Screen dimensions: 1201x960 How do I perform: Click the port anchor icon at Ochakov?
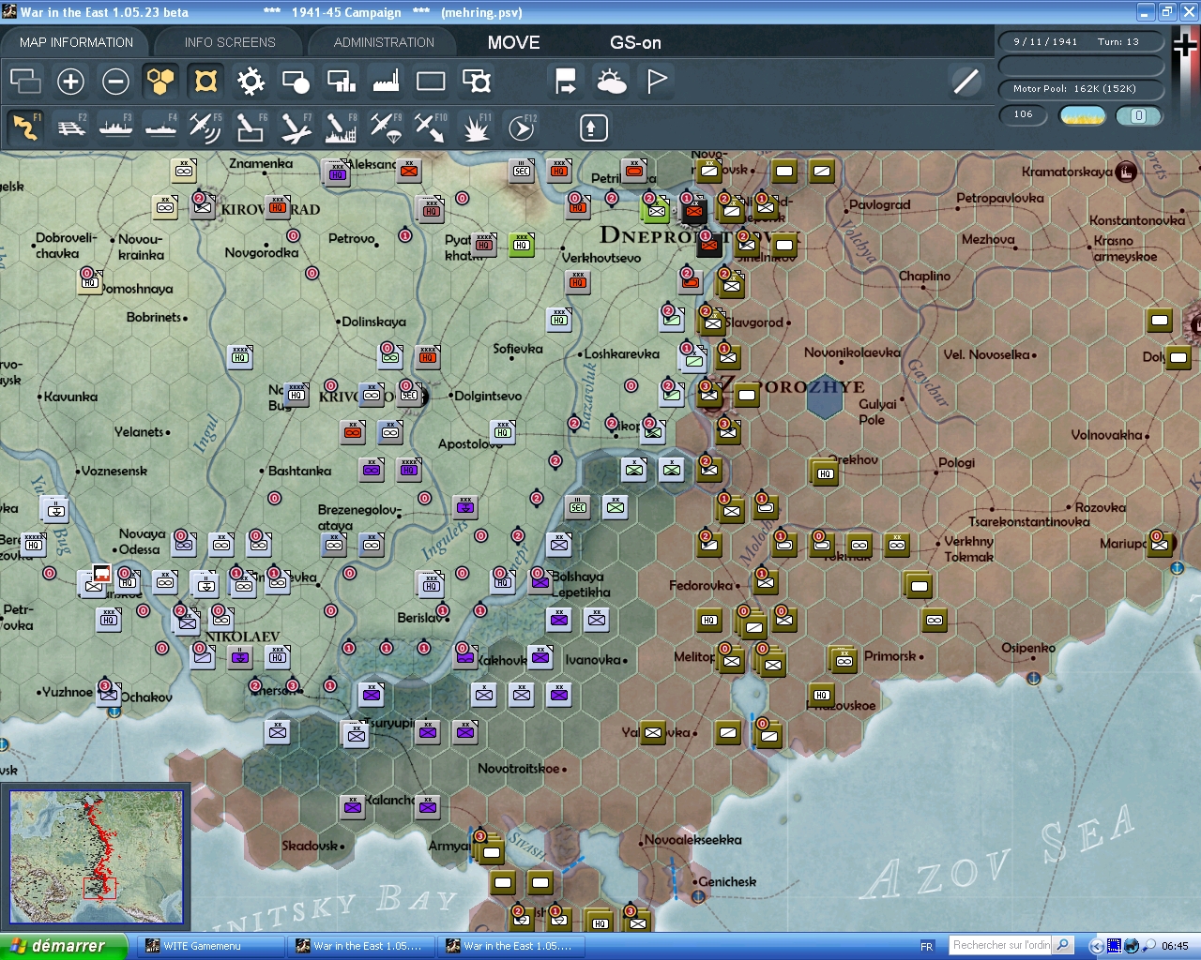[x=114, y=712]
